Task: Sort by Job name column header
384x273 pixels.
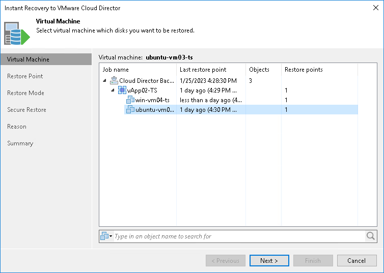Action: [138, 70]
